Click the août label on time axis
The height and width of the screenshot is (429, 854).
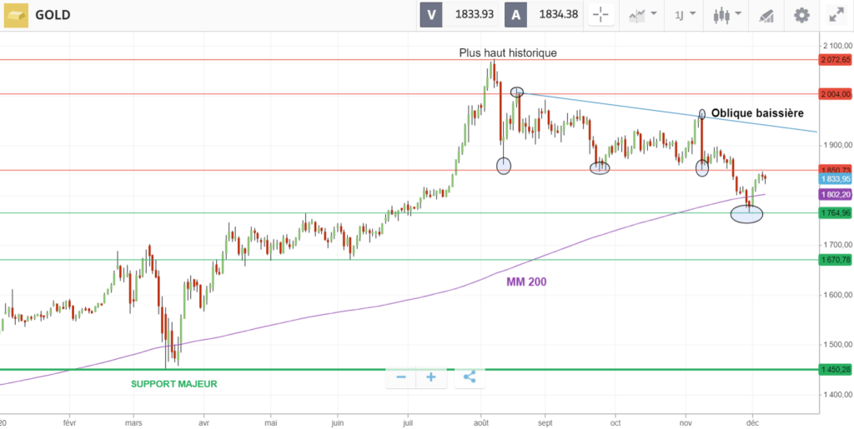tap(480, 422)
